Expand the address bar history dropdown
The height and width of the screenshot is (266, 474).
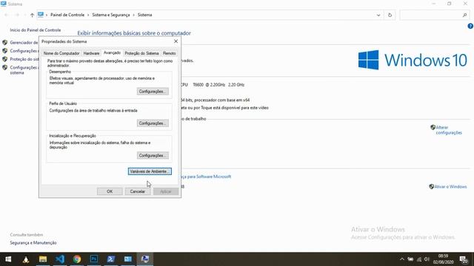378,15
